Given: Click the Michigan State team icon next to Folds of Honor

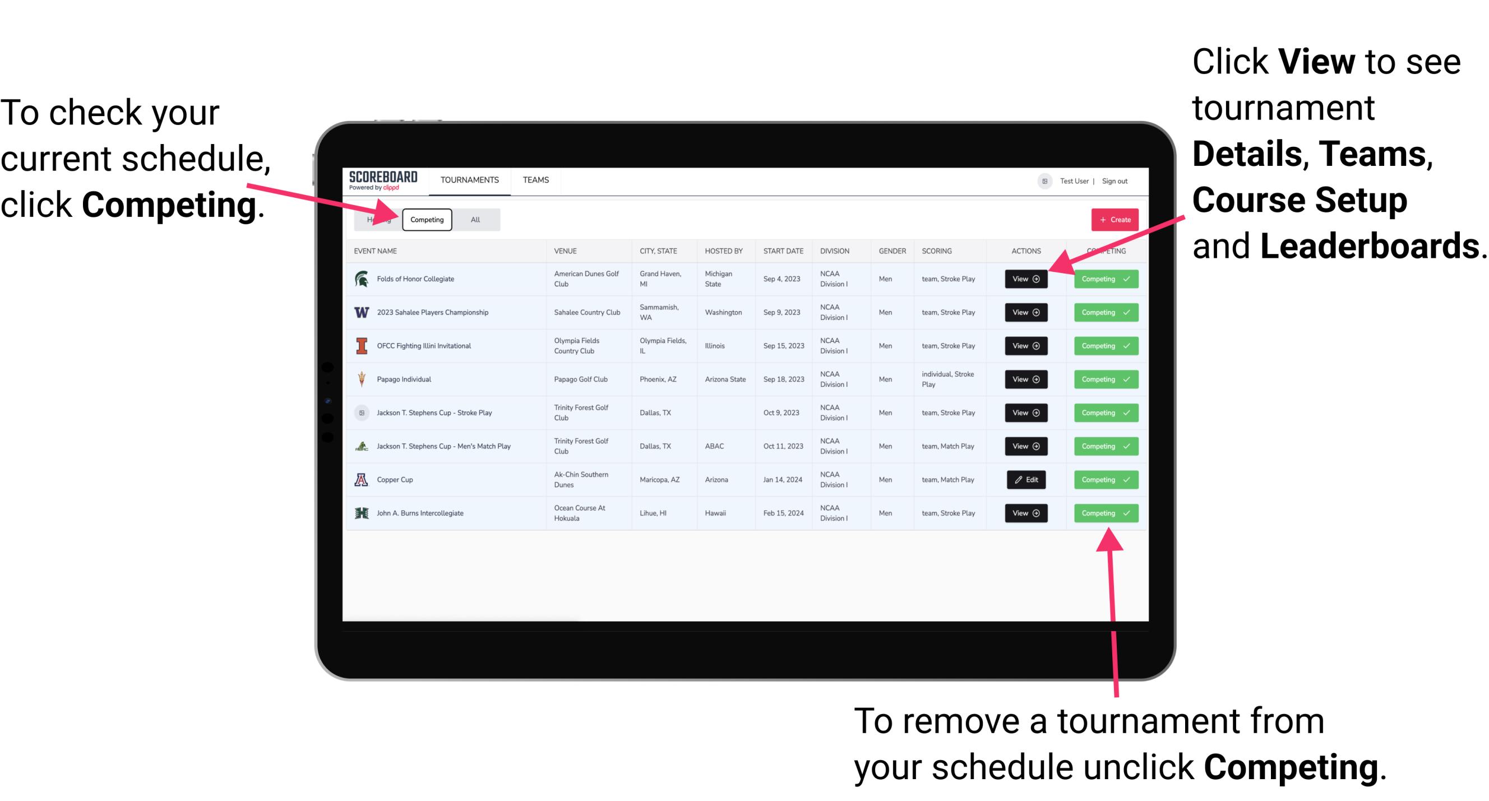Looking at the screenshot, I should coord(361,279).
